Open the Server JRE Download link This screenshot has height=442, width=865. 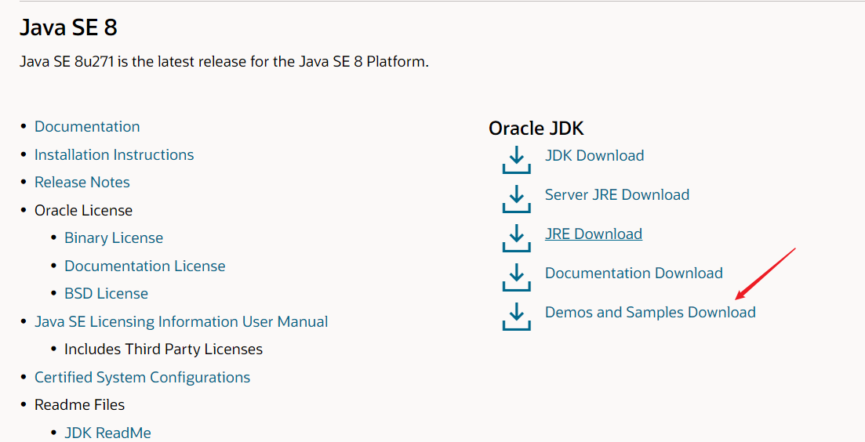[616, 194]
